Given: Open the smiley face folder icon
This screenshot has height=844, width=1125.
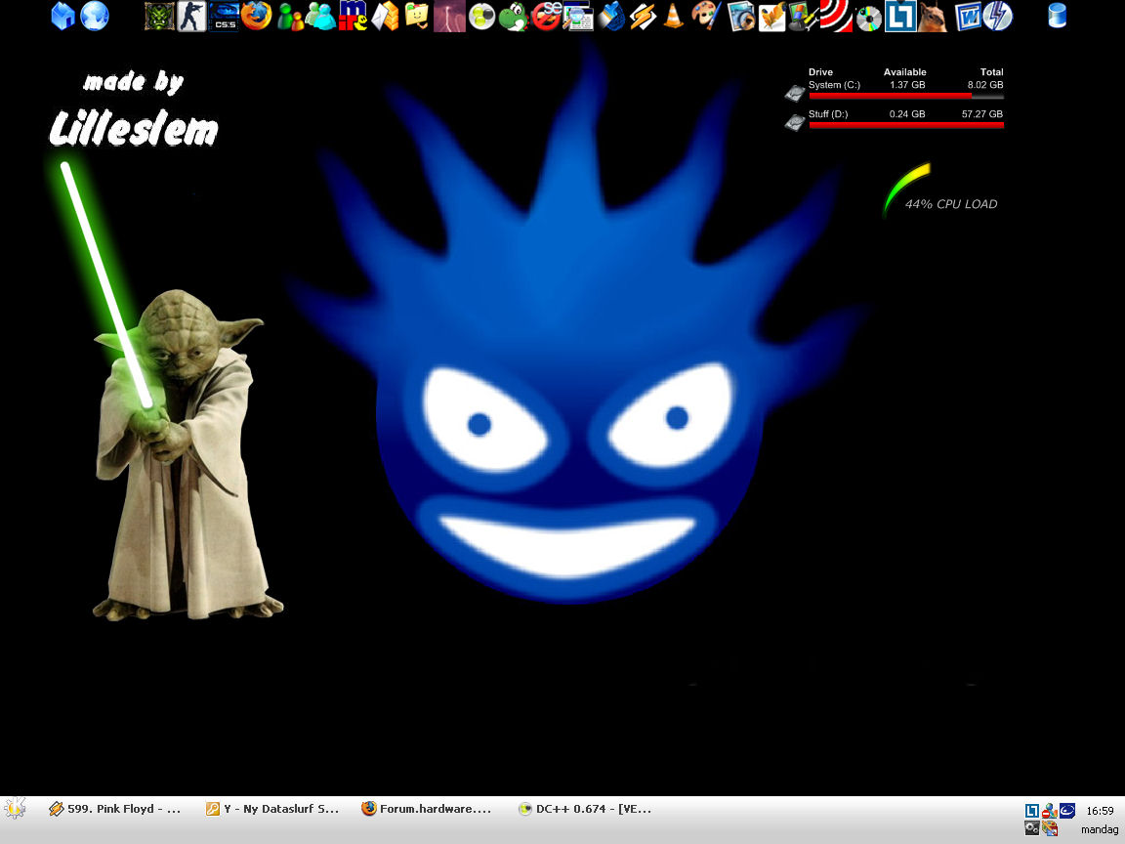Looking at the screenshot, I should coord(416,16).
